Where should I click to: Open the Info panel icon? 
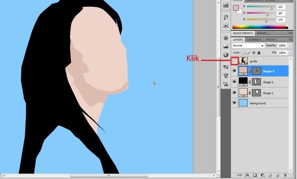[226, 55]
